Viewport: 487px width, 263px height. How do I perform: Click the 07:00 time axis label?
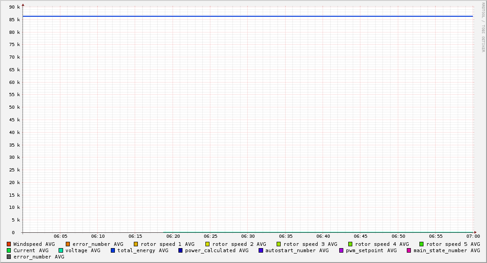pyautogui.click(x=473, y=236)
